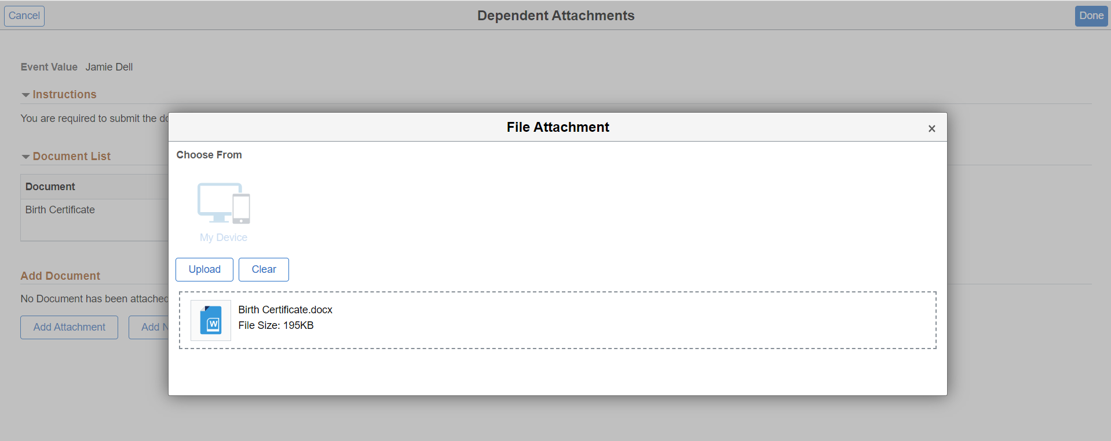The height and width of the screenshot is (441, 1111).
Task: Click the partially hidden Add Note button
Action: 149,327
